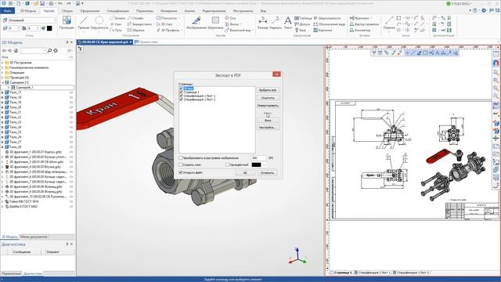Click the Инвертировать button
Viewport: 501px width, 282px height.
(x=268, y=106)
